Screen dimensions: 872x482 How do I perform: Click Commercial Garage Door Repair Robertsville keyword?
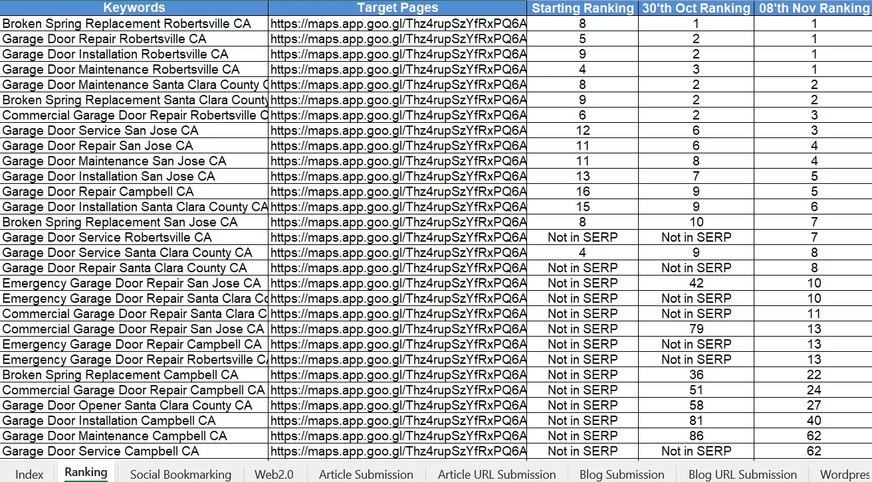[x=134, y=115]
